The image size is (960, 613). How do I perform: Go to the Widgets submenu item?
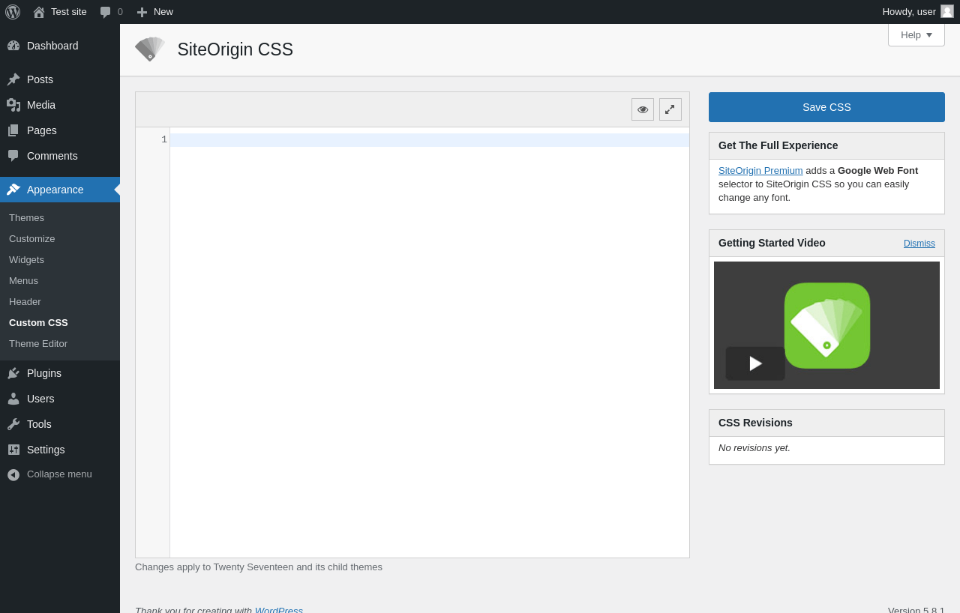(x=26, y=260)
